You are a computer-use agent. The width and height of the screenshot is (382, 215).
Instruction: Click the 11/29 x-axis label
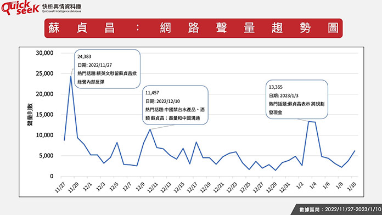(73, 188)
